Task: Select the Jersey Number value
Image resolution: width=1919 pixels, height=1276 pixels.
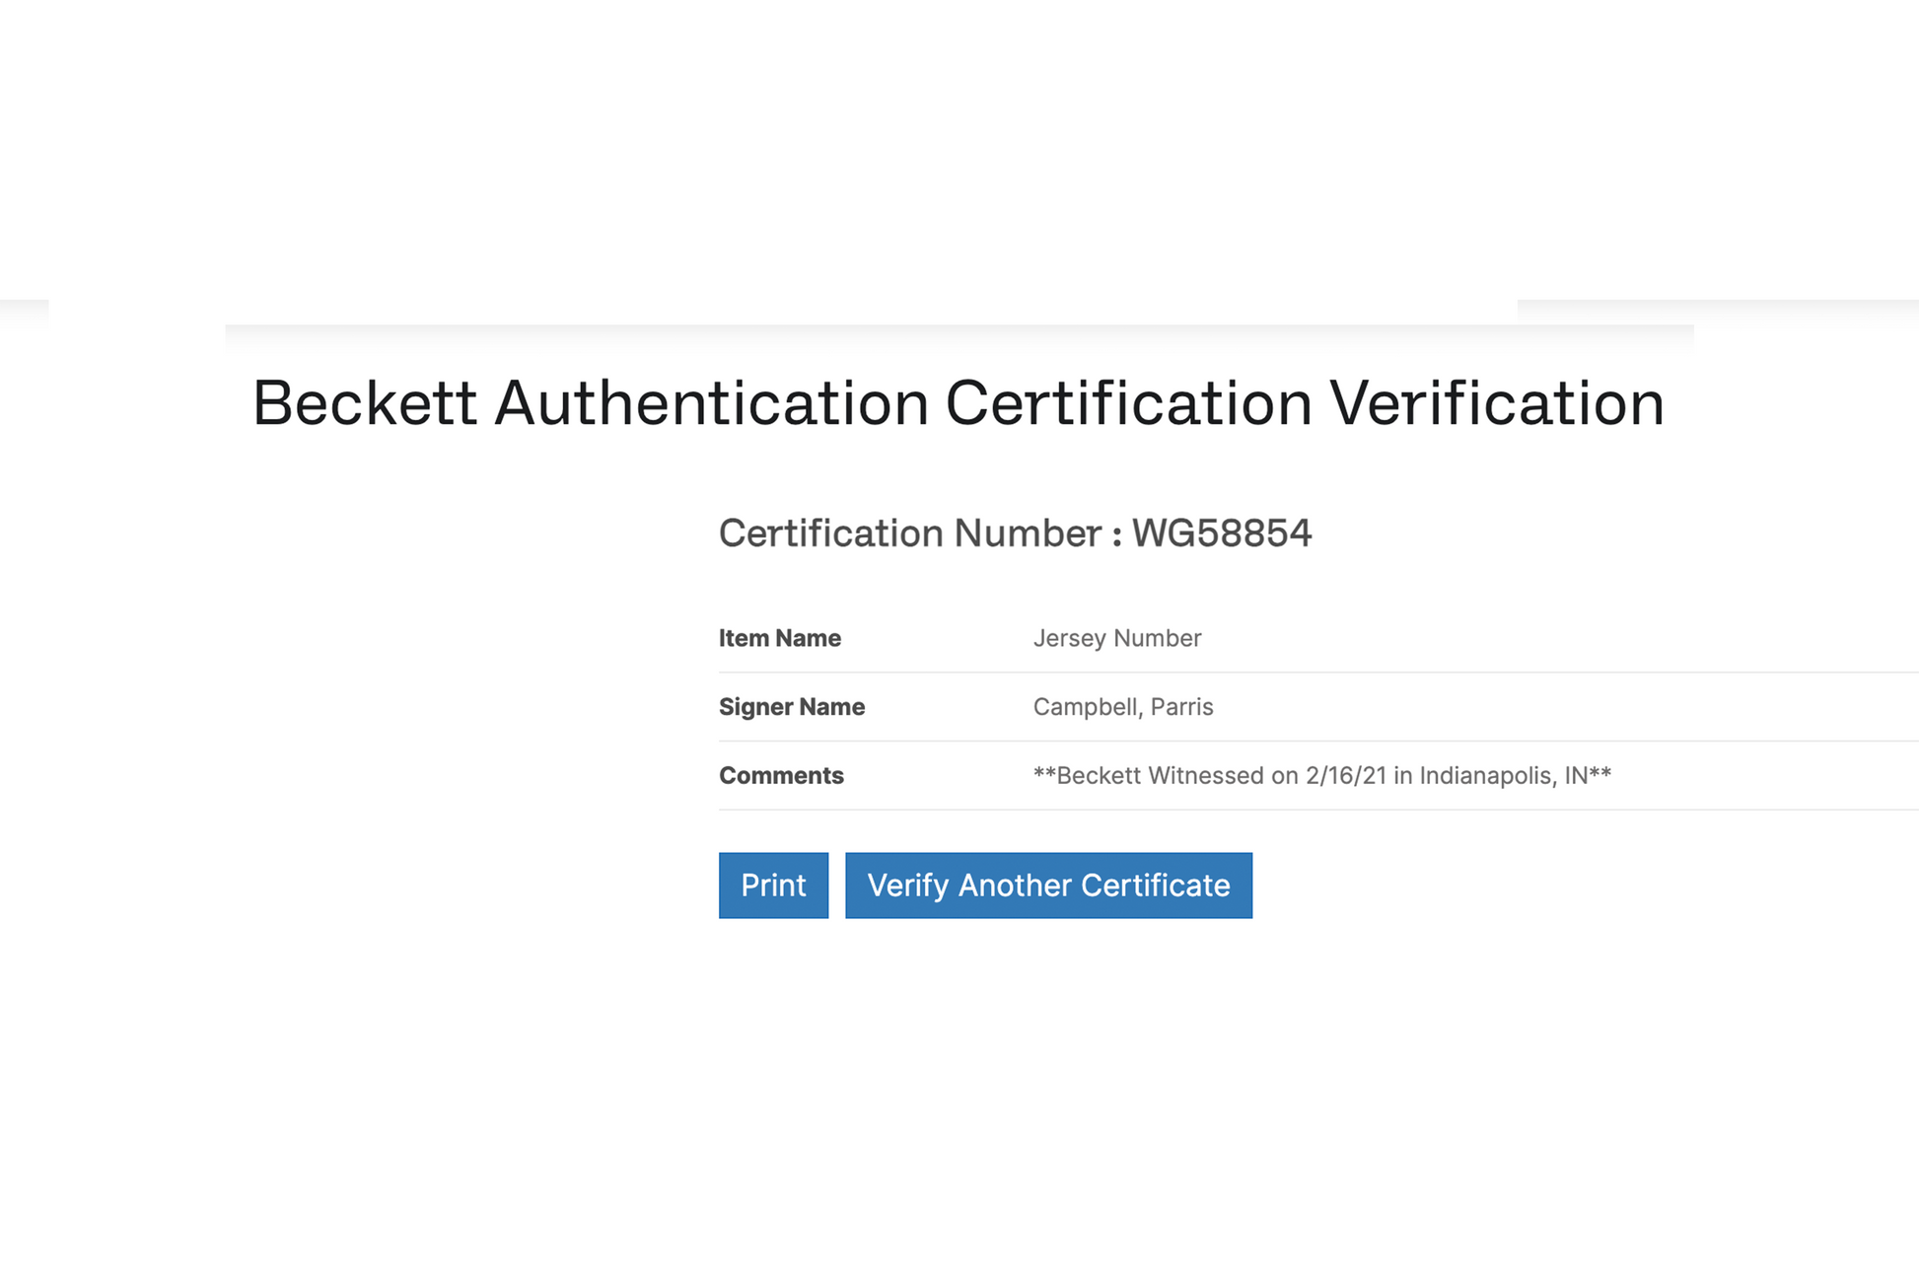Action: [1116, 638]
